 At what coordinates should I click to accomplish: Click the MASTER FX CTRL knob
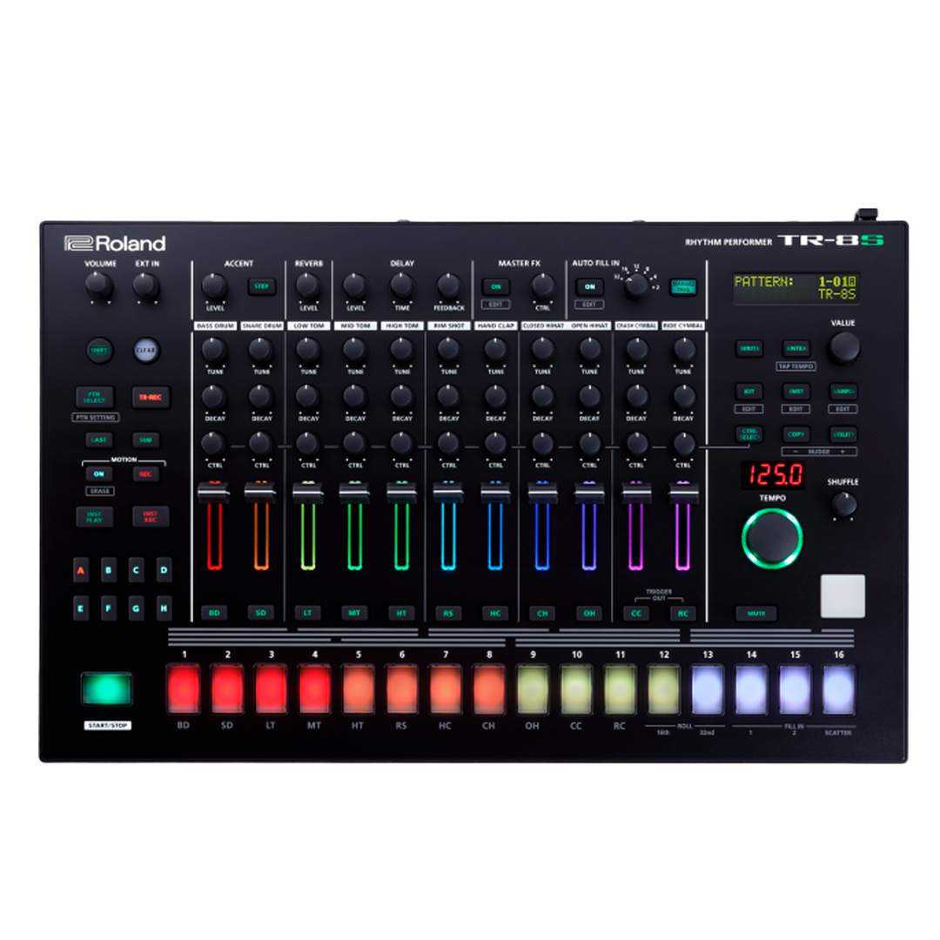click(x=542, y=286)
